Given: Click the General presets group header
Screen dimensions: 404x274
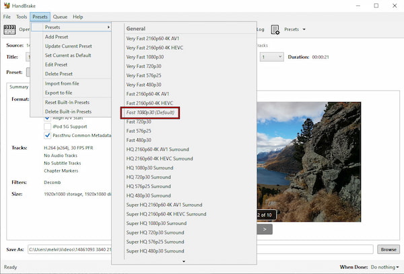Looking at the screenshot, I should pos(136,29).
